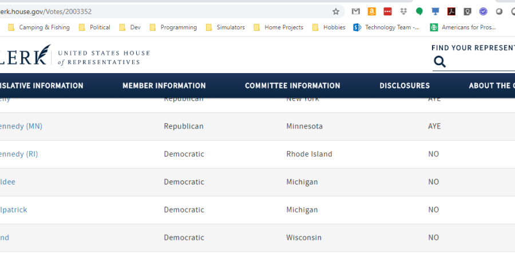The image size is (515, 257).
Task: Bookmark this page with the star icon
Action: 336,12
